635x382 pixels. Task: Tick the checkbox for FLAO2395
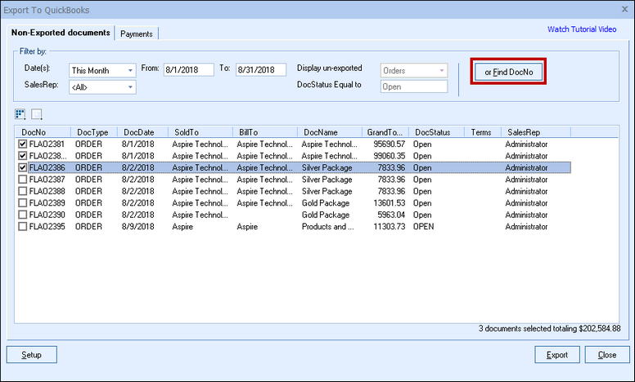tap(23, 226)
